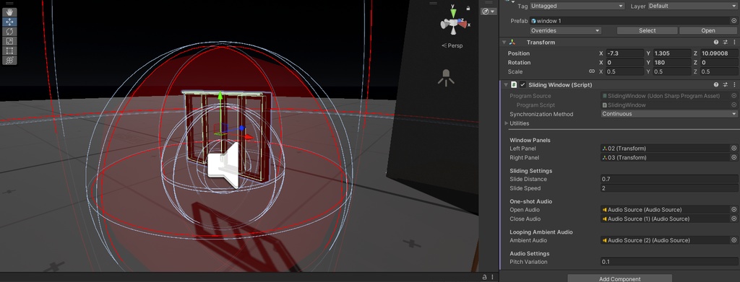Image resolution: width=740 pixels, height=282 pixels.
Task: Click the Scale X field
Action: coord(625,71)
